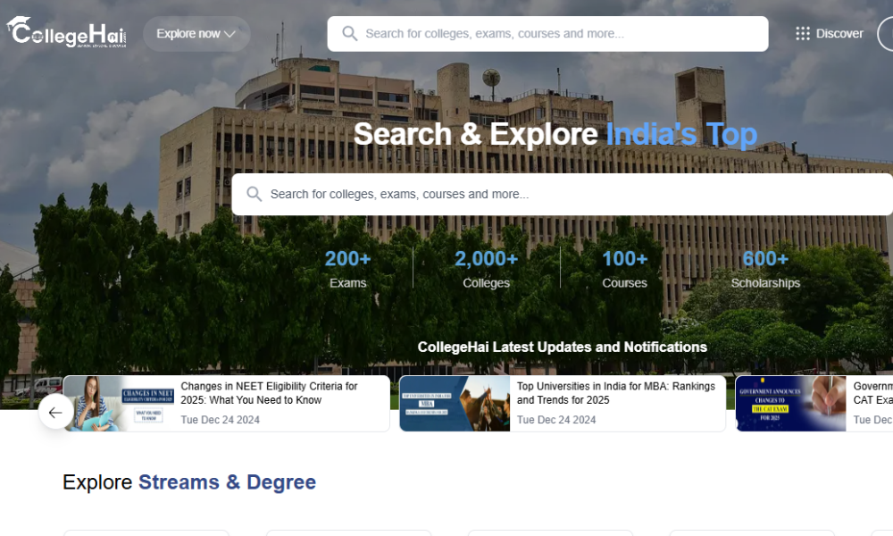Click the MBA universities thumbnail image
Image resolution: width=893 pixels, height=536 pixels.
click(x=455, y=403)
